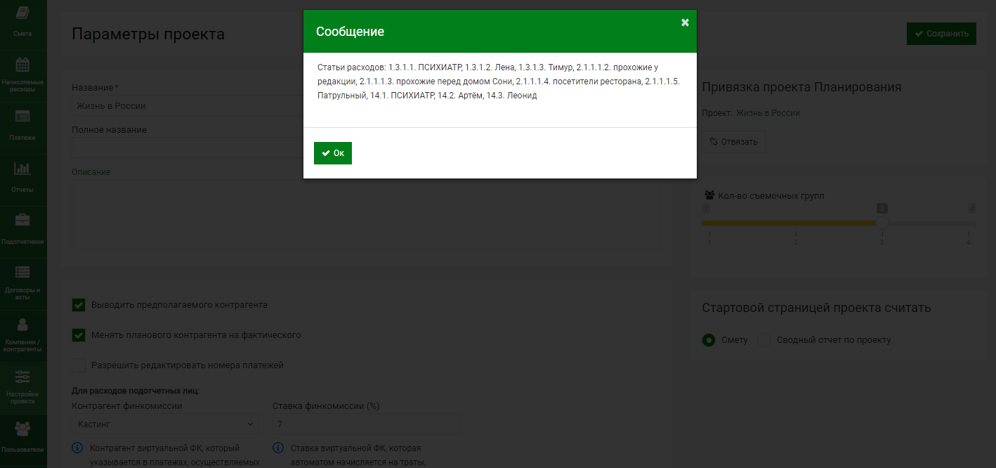Click Стартовой страницей проекта считать heading
The width and height of the screenshot is (996, 468).
pyautogui.click(x=816, y=308)
